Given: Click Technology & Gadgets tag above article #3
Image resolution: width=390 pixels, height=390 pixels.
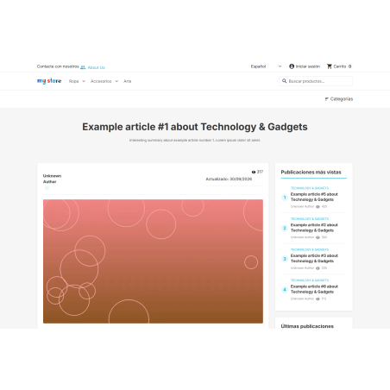Looking at the screenshot, I should pos(310,249).
